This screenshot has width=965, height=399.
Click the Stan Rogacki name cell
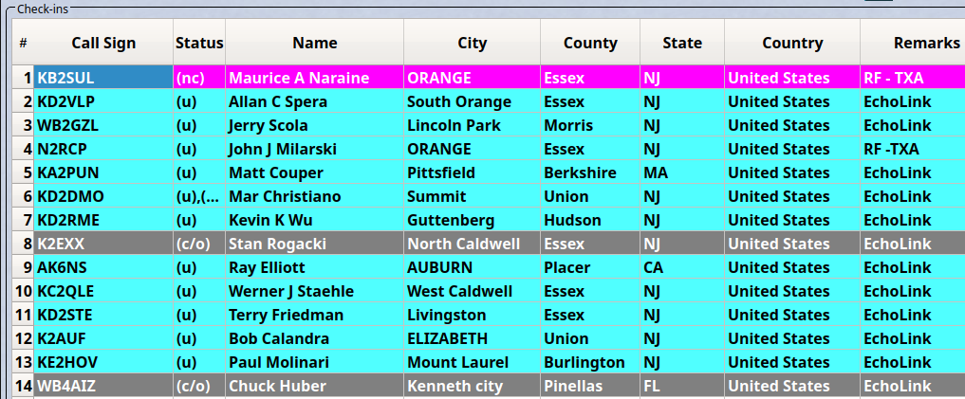click(314, 244)
